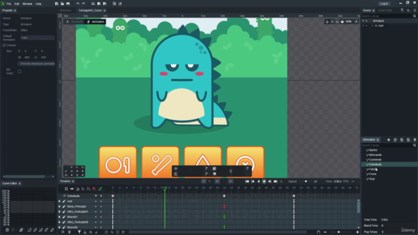Open the Default Animation dropdown
This screenshot has height=235, width=418.
pyautogui.click(x=38, y=38)
